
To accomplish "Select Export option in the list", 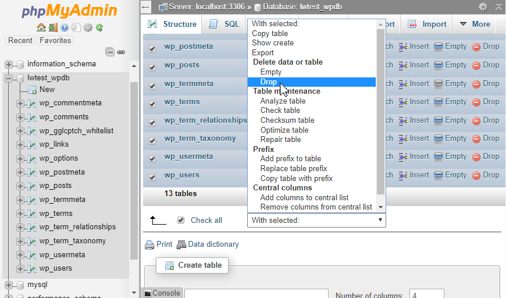I will pyautogui.click(x=312, y=52).
